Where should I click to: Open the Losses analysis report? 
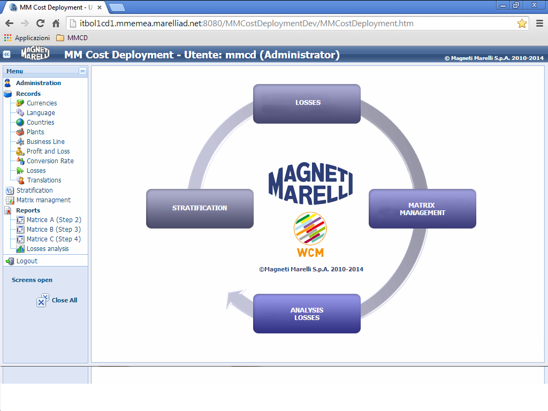click(x=48, y=248)
